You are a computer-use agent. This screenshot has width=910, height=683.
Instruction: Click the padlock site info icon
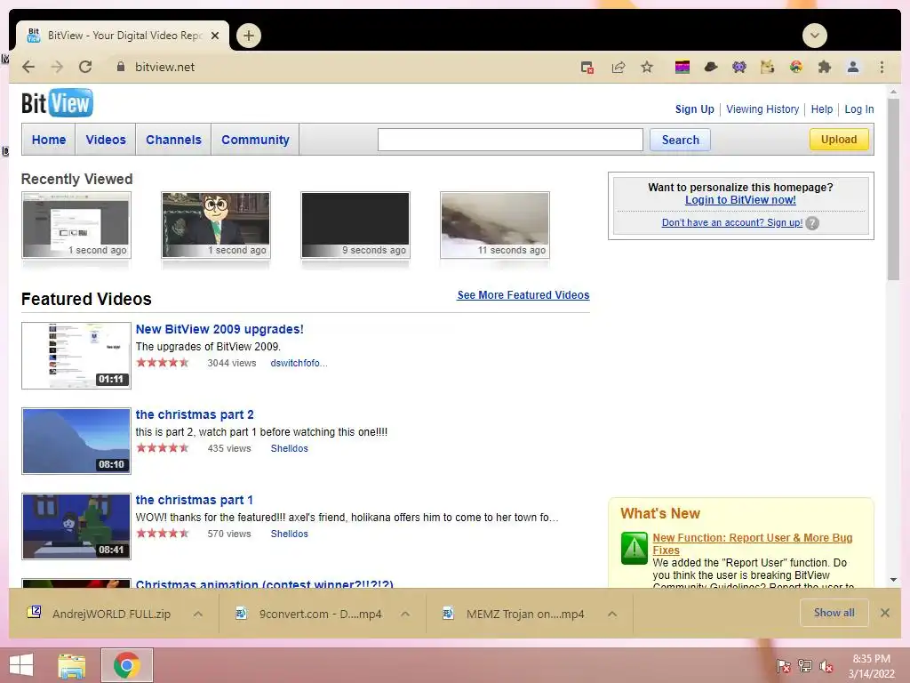click(x=121, y=66)
